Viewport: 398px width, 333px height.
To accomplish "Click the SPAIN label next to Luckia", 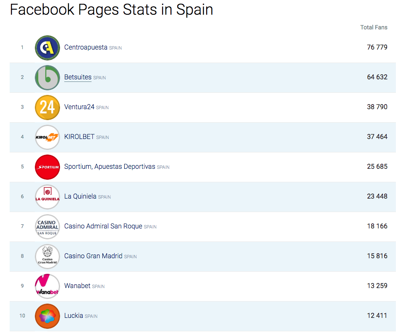I will pos(91,316).
